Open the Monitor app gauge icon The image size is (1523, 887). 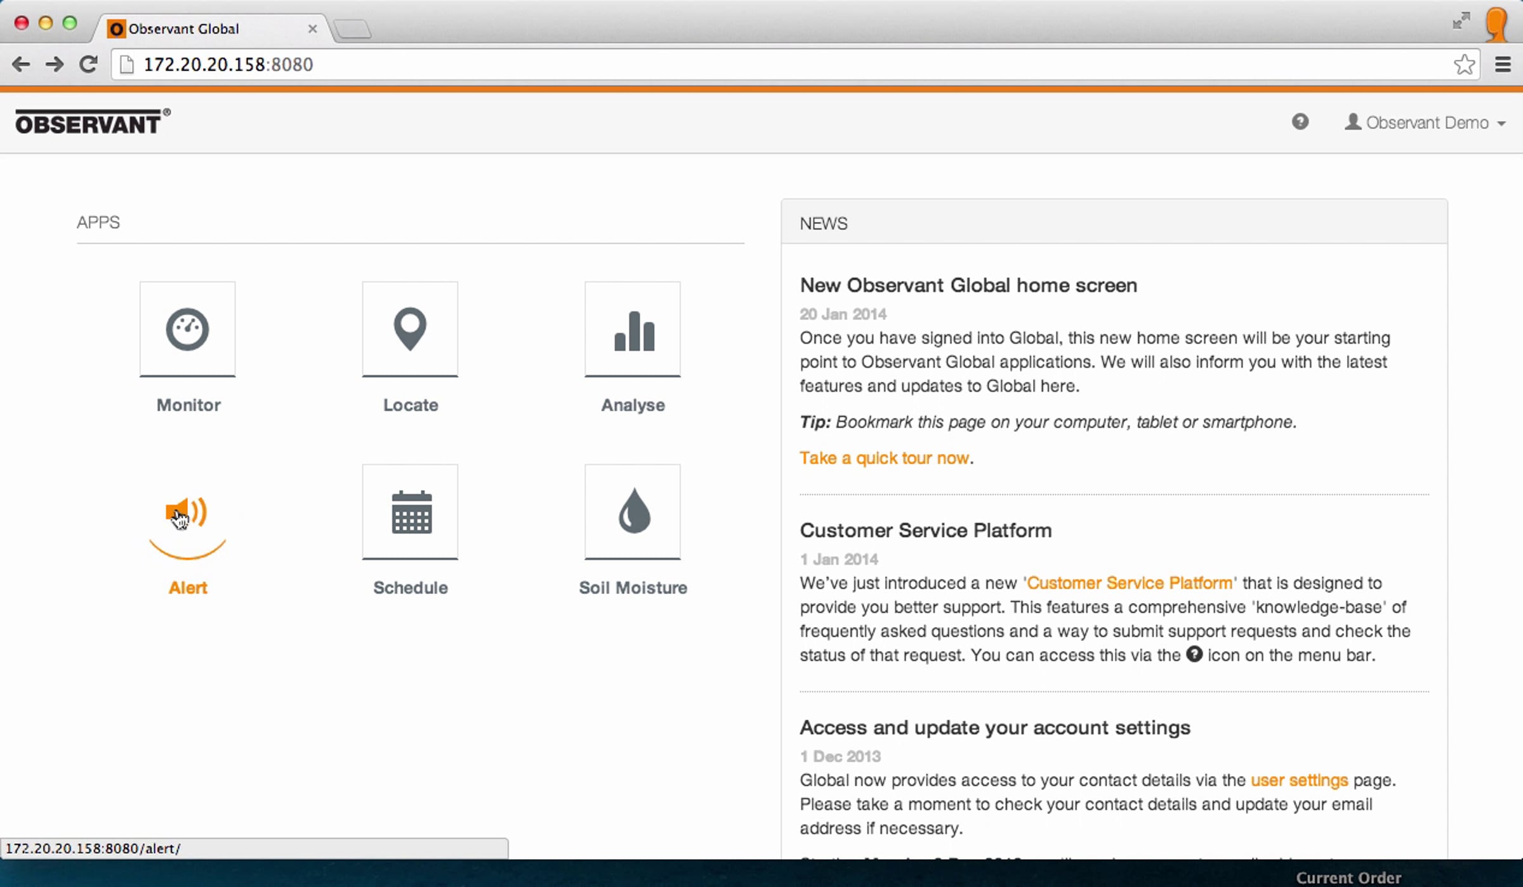click(187, 329)
